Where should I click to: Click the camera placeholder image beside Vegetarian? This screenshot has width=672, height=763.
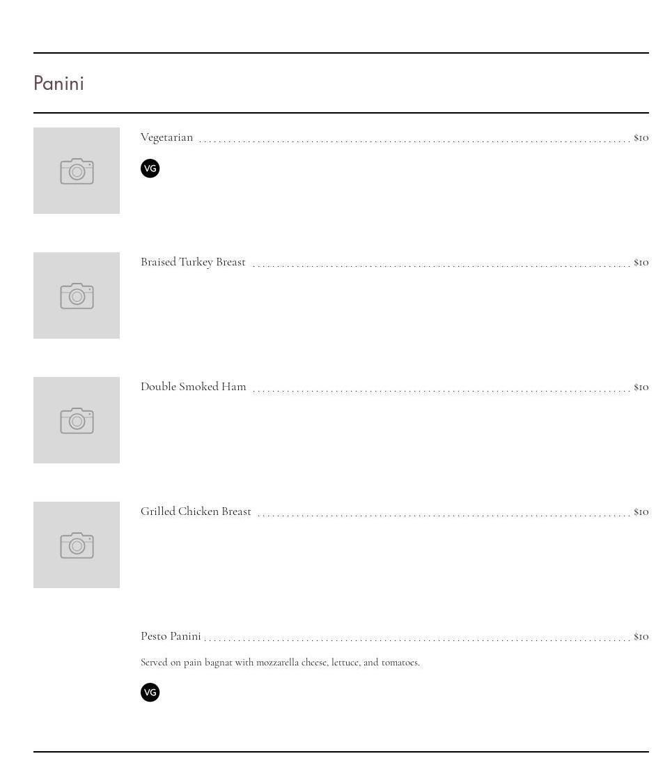(77, 171)
